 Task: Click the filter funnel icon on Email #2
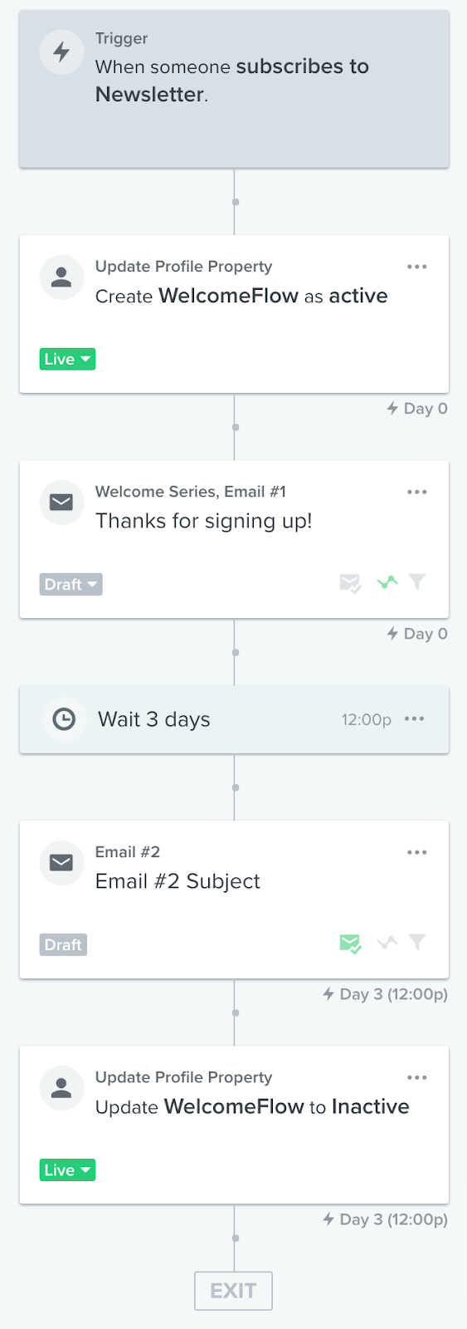(x=417, y=942)
